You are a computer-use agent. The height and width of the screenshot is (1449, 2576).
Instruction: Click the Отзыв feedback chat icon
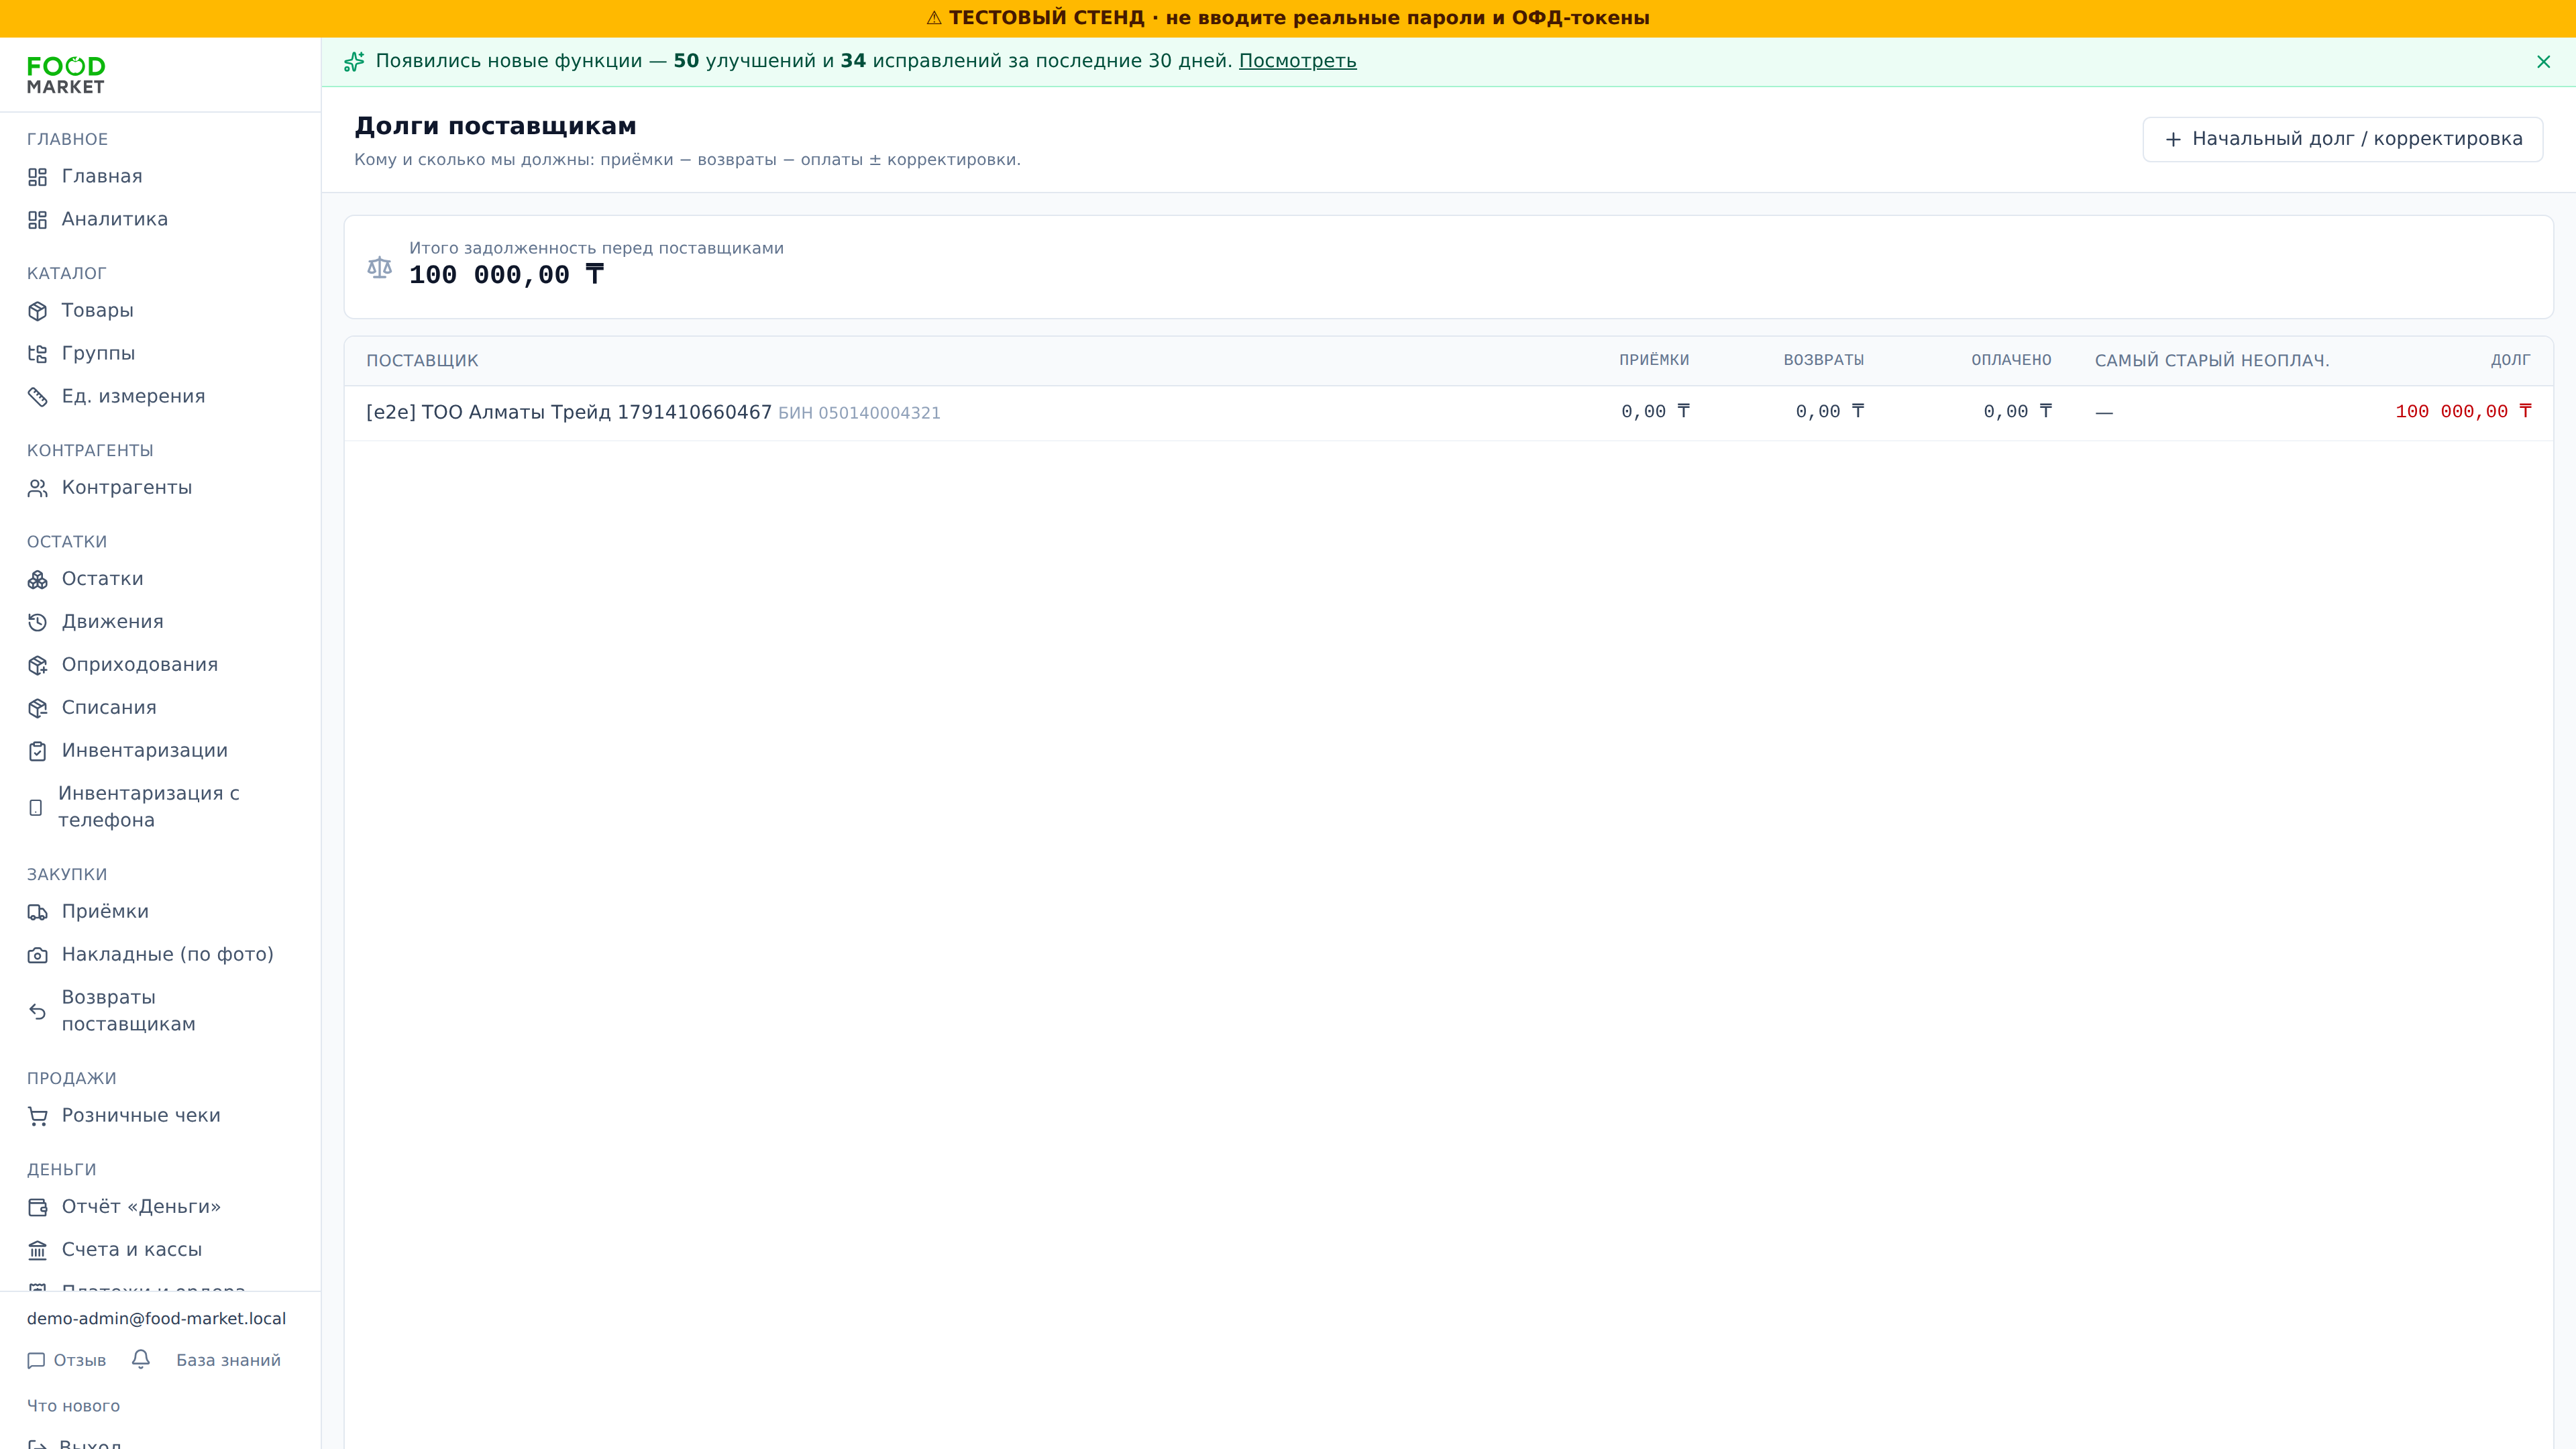click(36, 1361)
